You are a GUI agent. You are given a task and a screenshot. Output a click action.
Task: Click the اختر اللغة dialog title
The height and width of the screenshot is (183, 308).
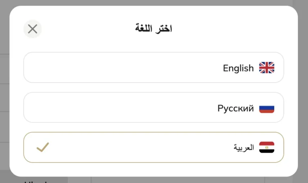(154, 29)
